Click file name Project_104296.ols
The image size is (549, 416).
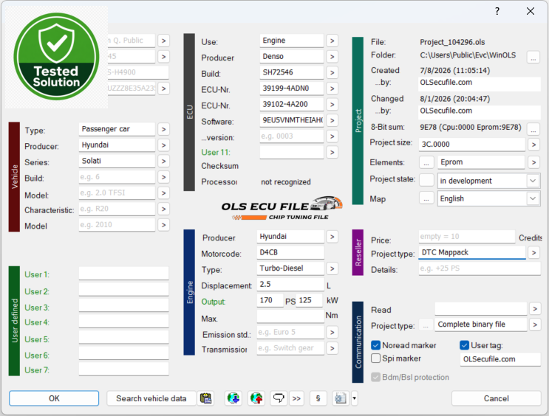click(452, 42)
